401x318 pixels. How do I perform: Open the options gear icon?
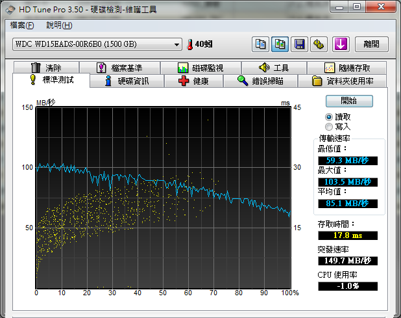pyautogui.click(x=319, y=44)
